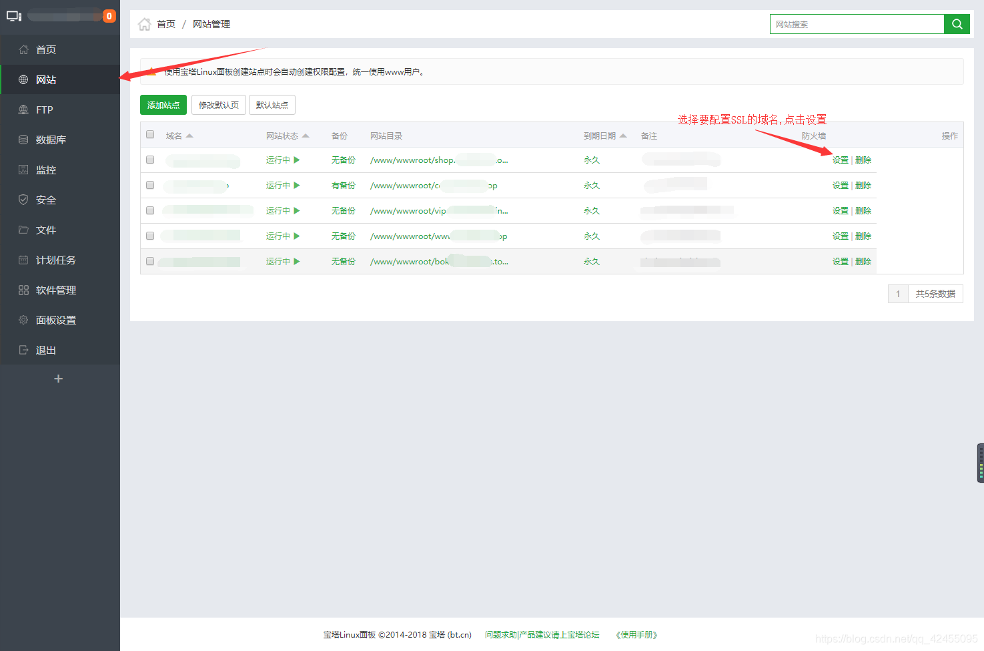Screen dimensions: 984x651
Task: Tick the checkbox for the shop site row
Action: 150,160
